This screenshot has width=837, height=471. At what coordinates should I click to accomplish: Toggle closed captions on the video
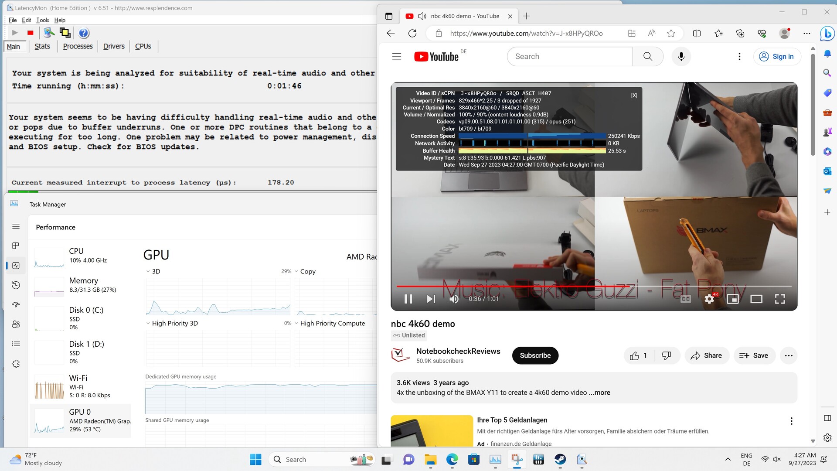point(686,299)
